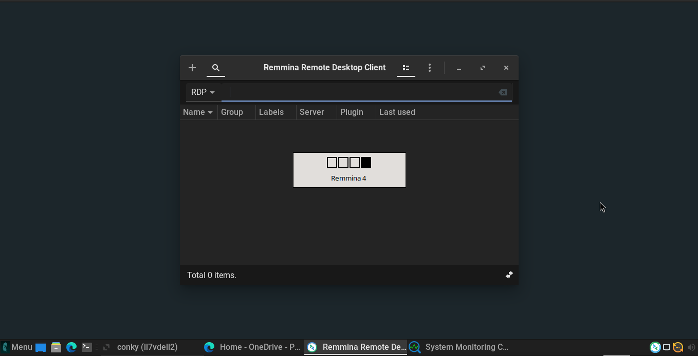Select the black fourth workspace square in switcher
Screen dimensions: 698x356
point(366,163)
